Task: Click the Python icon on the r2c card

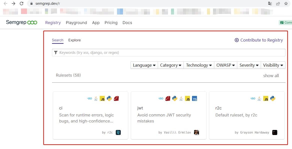Action: tap(273, 98)
